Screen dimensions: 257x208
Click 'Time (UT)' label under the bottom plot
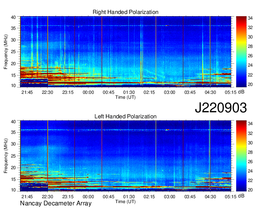pyautogui.click(x=125, y=202)
